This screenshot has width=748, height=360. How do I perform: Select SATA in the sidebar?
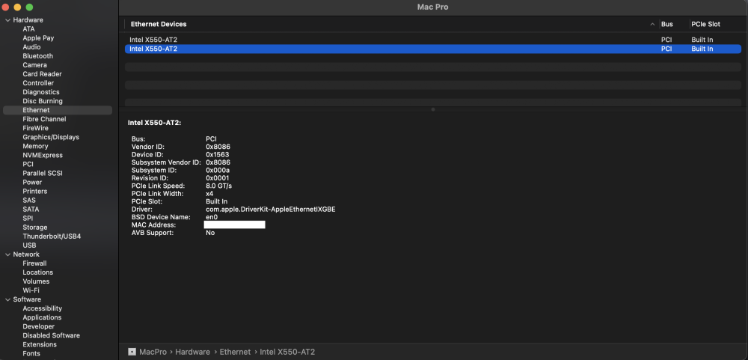point(31,209)
